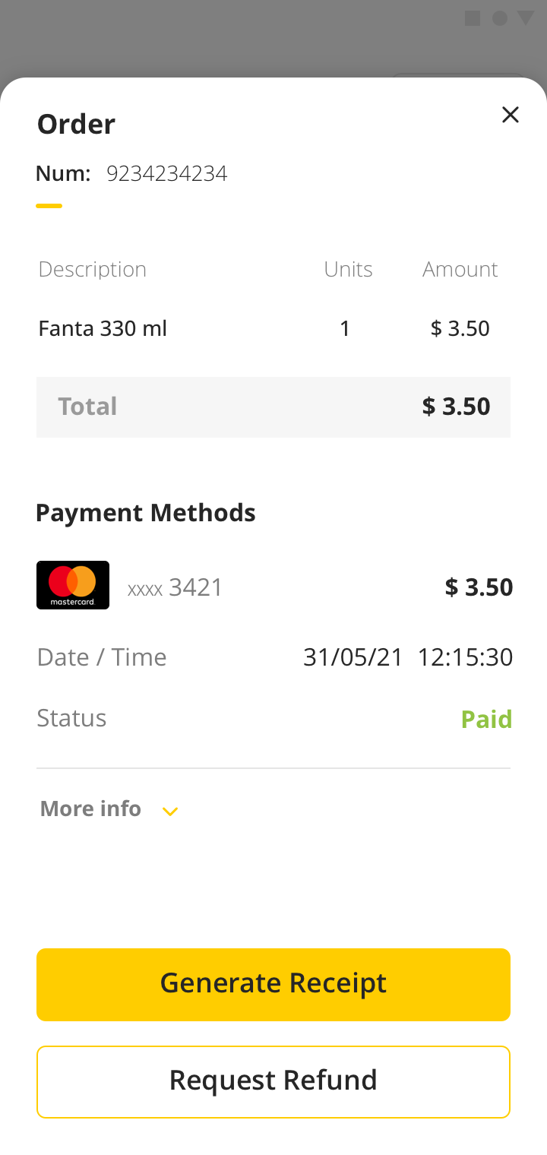Click the date 31/05/21 value
This screenshot has height=1155, width=547.
click(x=353, y=657)
